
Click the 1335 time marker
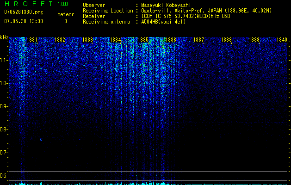[143, 40]
